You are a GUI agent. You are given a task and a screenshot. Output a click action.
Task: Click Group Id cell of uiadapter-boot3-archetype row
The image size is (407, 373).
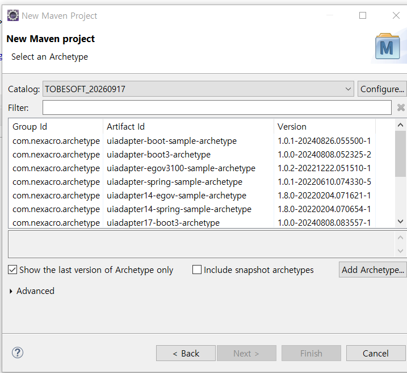click(x=56, y=155)
